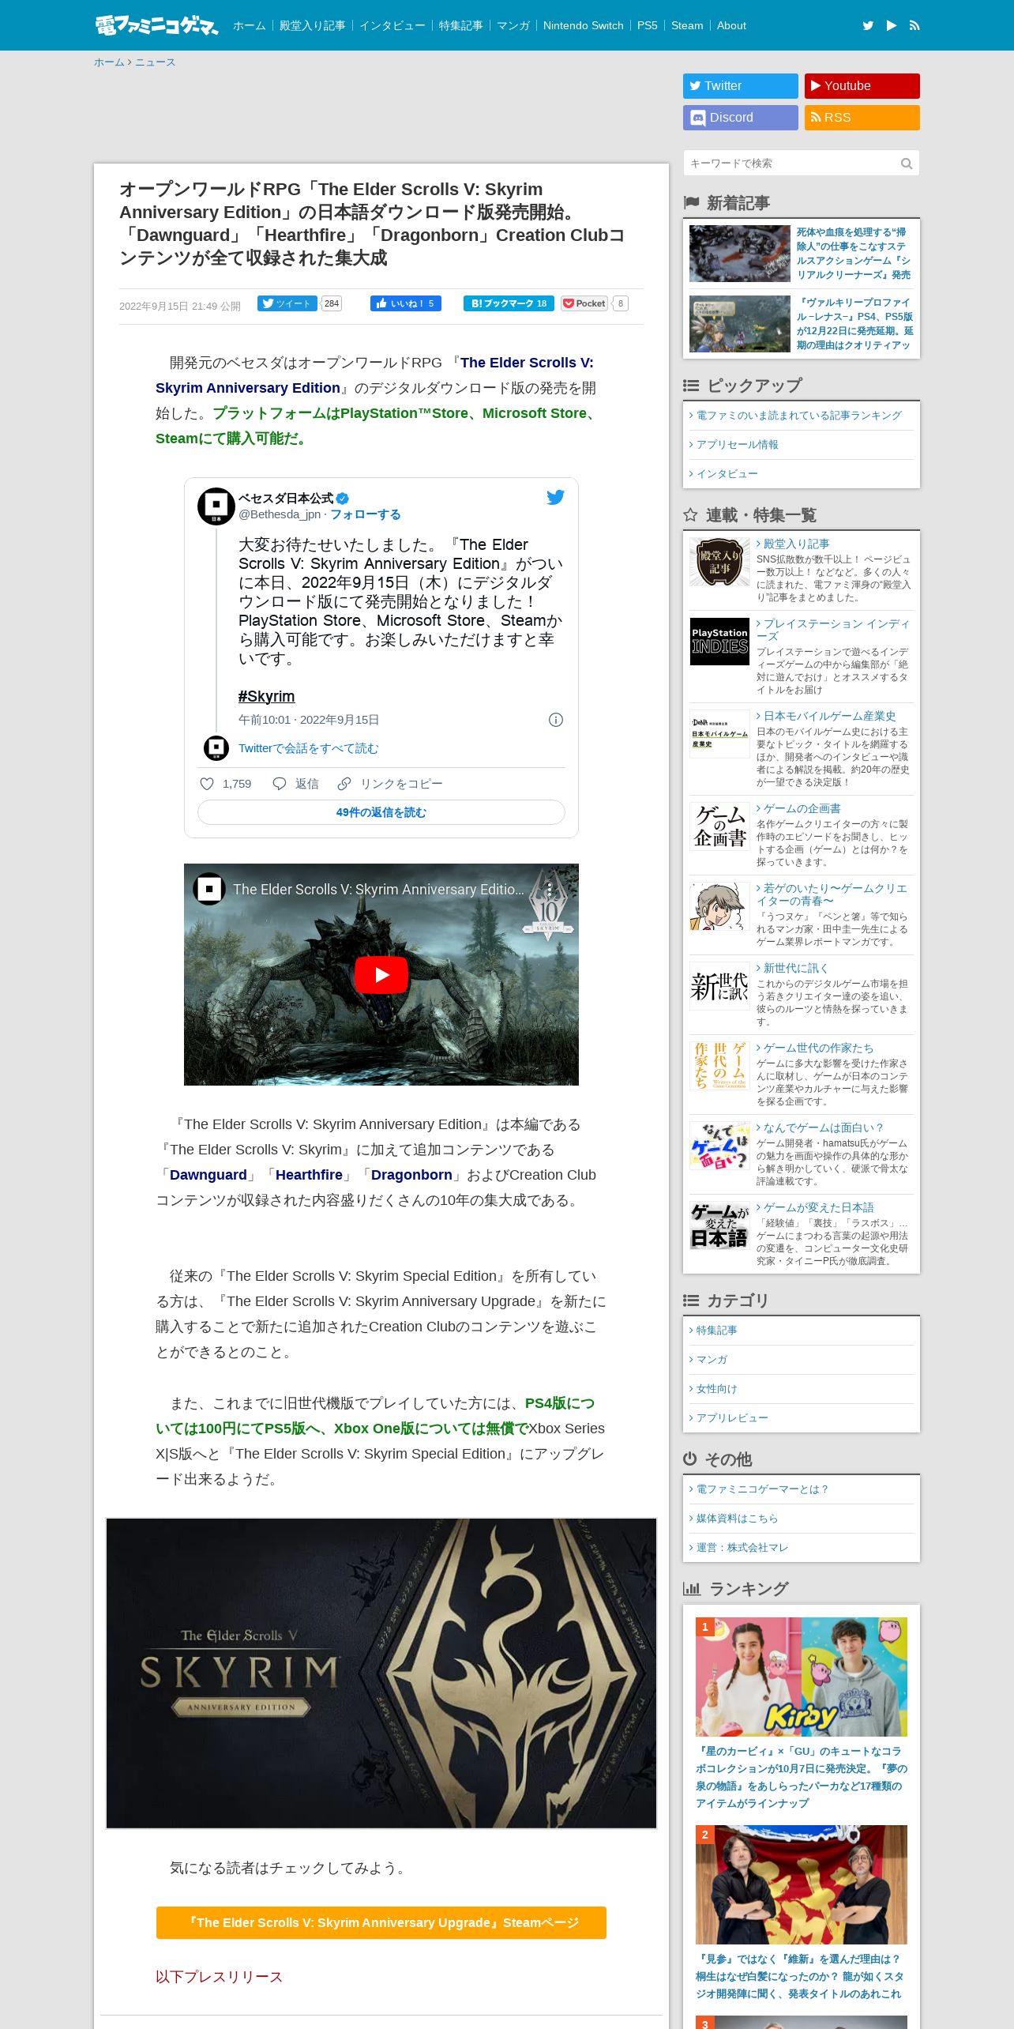Click the YouTube channel avatar on video
This screenshot has height=2029, width=1014.
pyautogui.click(x=209, y=889)
